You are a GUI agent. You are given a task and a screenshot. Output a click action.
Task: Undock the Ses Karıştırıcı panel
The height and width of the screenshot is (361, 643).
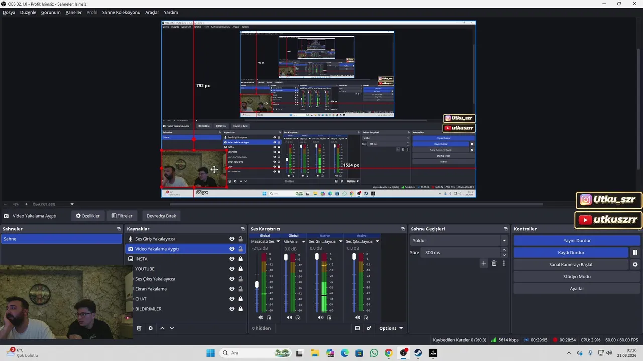pos(403,229)
